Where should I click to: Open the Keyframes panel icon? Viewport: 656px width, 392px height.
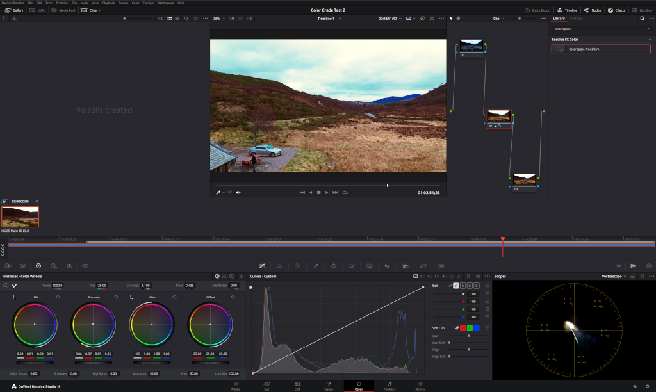(x=618, y=266)
